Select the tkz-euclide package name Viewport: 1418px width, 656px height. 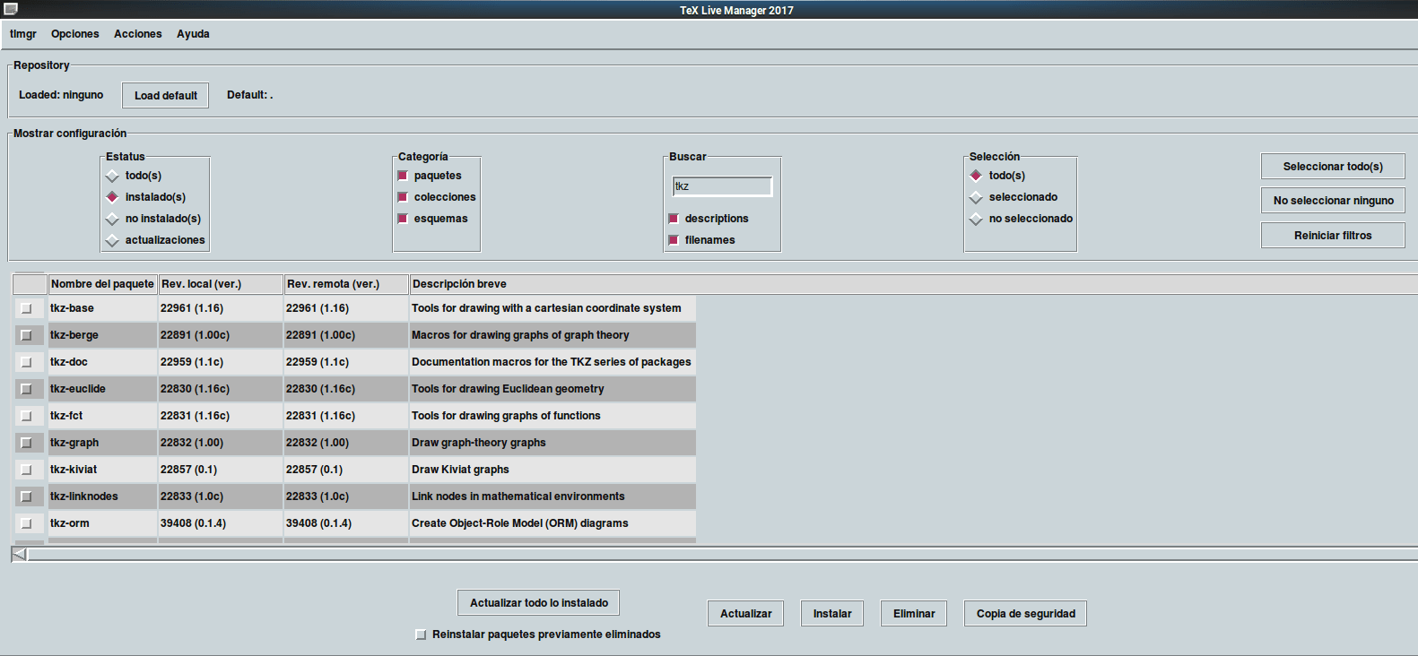click(x=78, y=389)
